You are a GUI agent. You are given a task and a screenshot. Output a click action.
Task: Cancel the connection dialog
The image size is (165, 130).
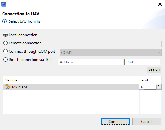(x=147, y=122)
